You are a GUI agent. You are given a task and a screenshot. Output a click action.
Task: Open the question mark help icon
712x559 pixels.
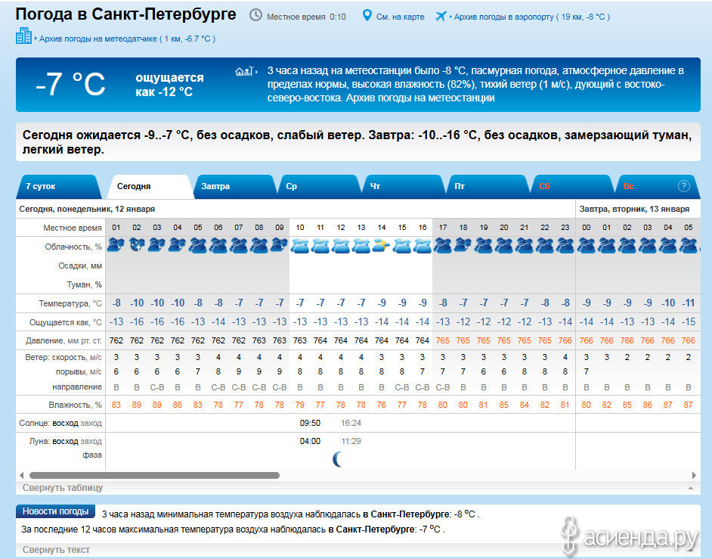[x=684, y=186]
